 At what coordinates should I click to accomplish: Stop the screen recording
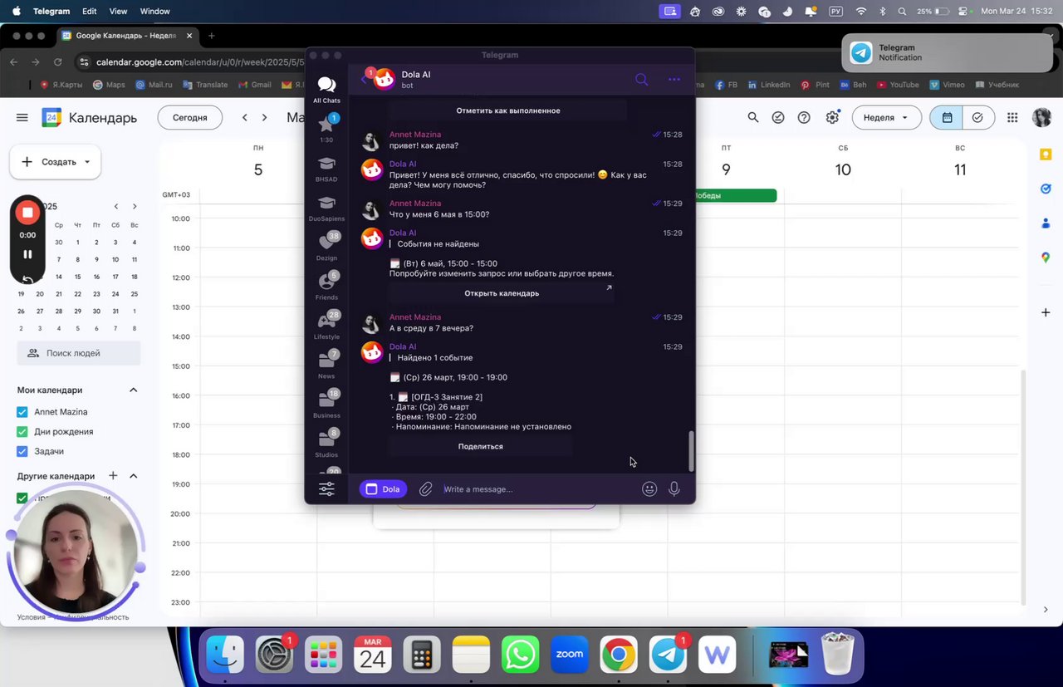point(27,213)
